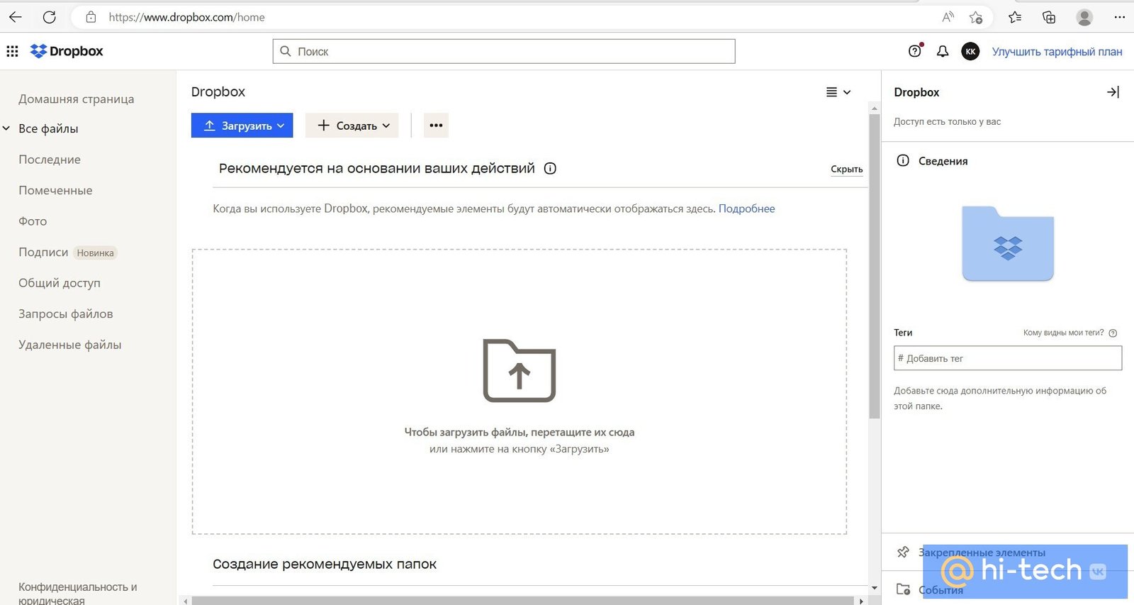
Task: Click the Доступ есть только у вас text
Action: pos(947,121)
